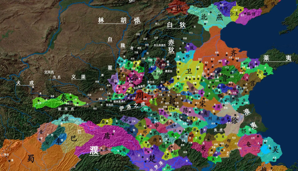
Task: Click the '陆浑氏' label below Qin
Action: pyautogui.click(x=66, y=109)
